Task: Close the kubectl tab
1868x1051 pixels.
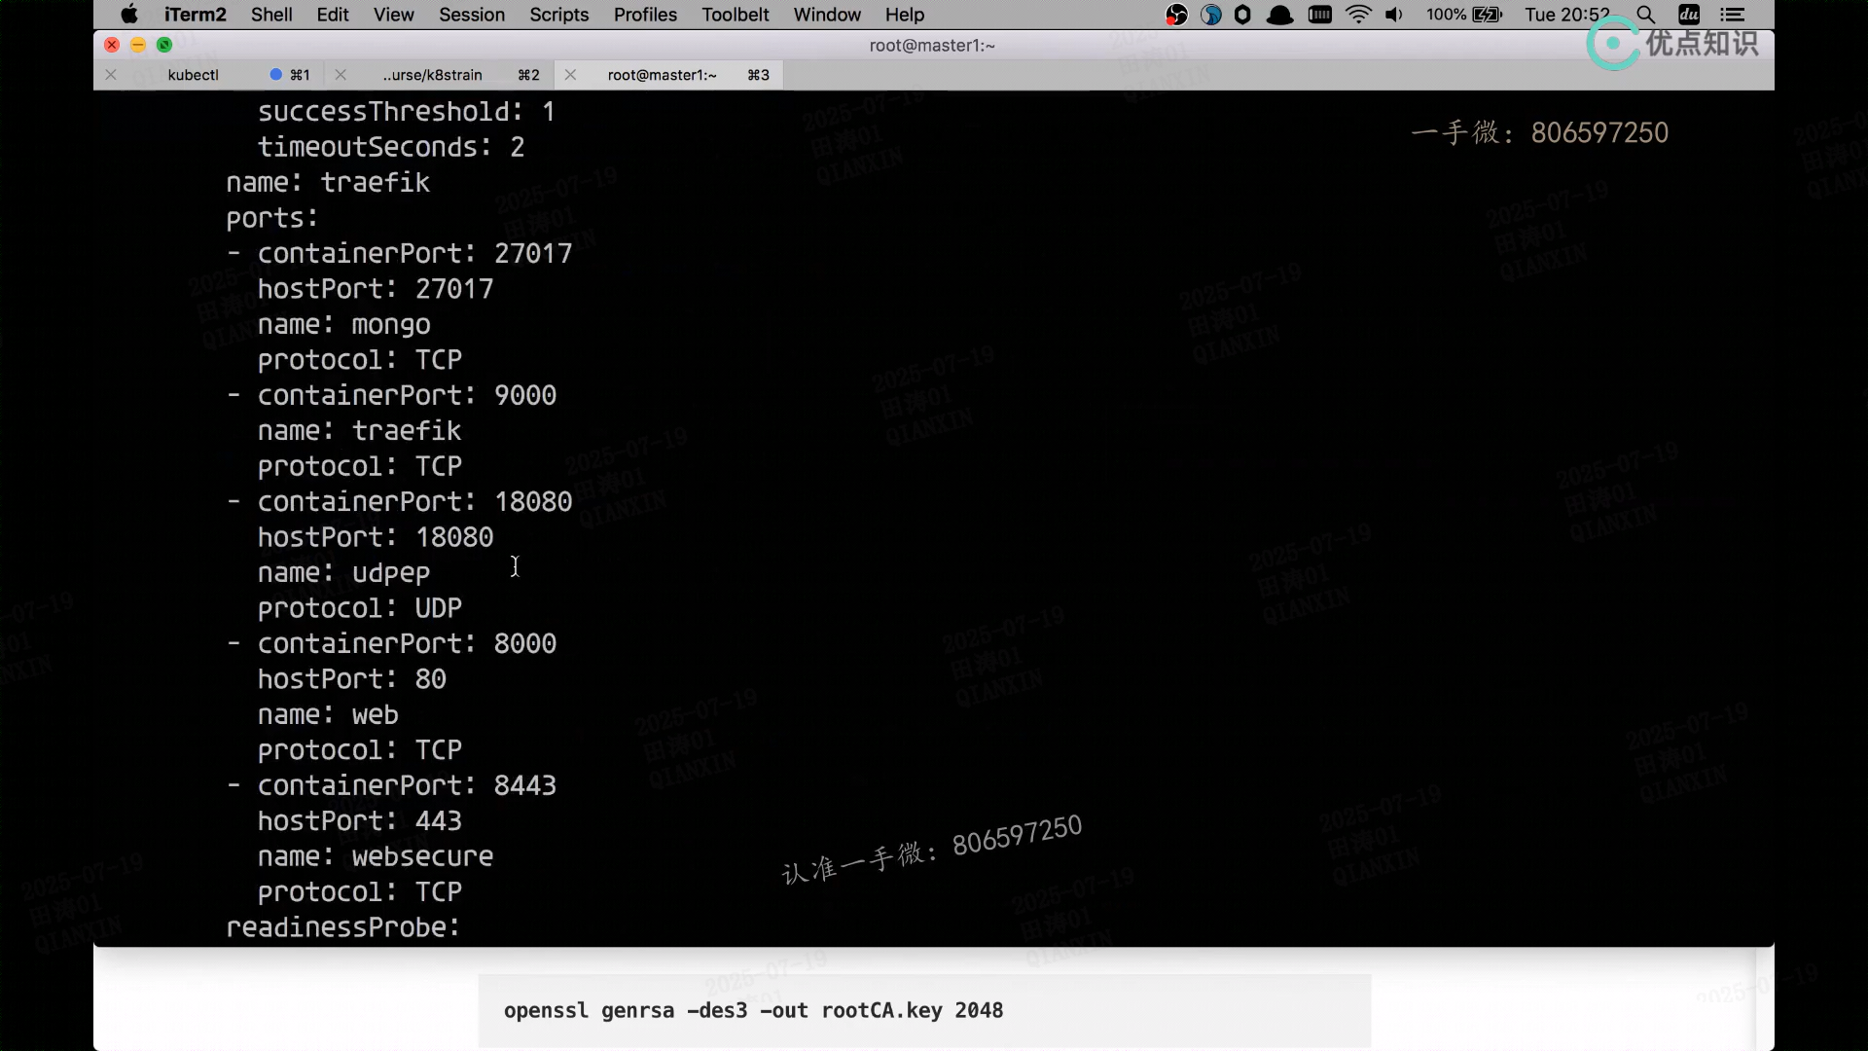Action: [x=111, y=75]
